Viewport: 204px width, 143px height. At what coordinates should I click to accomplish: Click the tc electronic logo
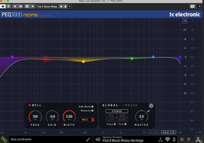[x=185, y=14]
